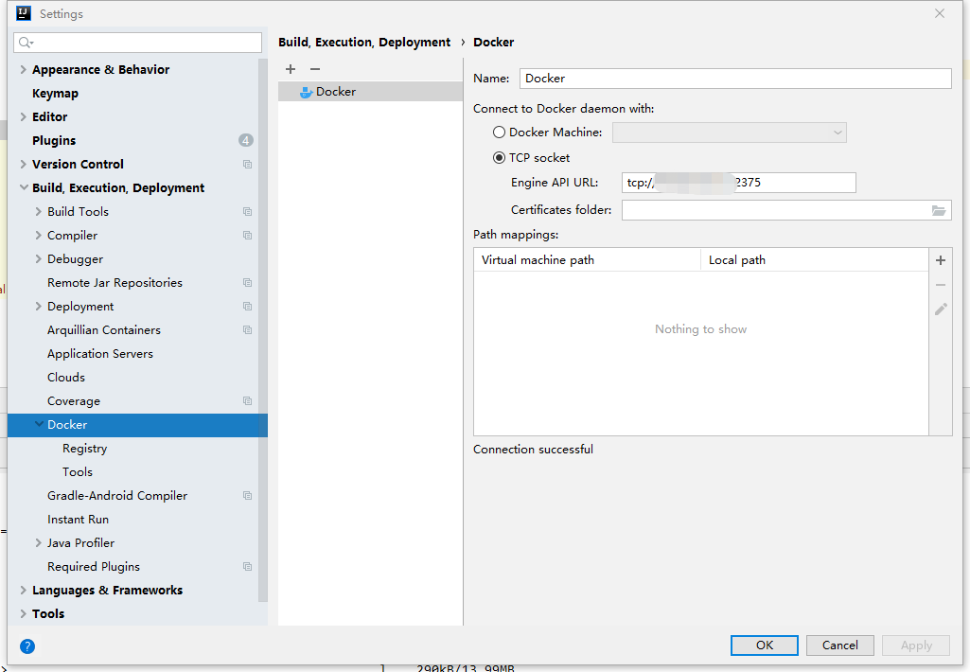Expand the Java Profiler node
Image resolution: width=970 pixels, height=672 pixels.
[x=39, y=542]
